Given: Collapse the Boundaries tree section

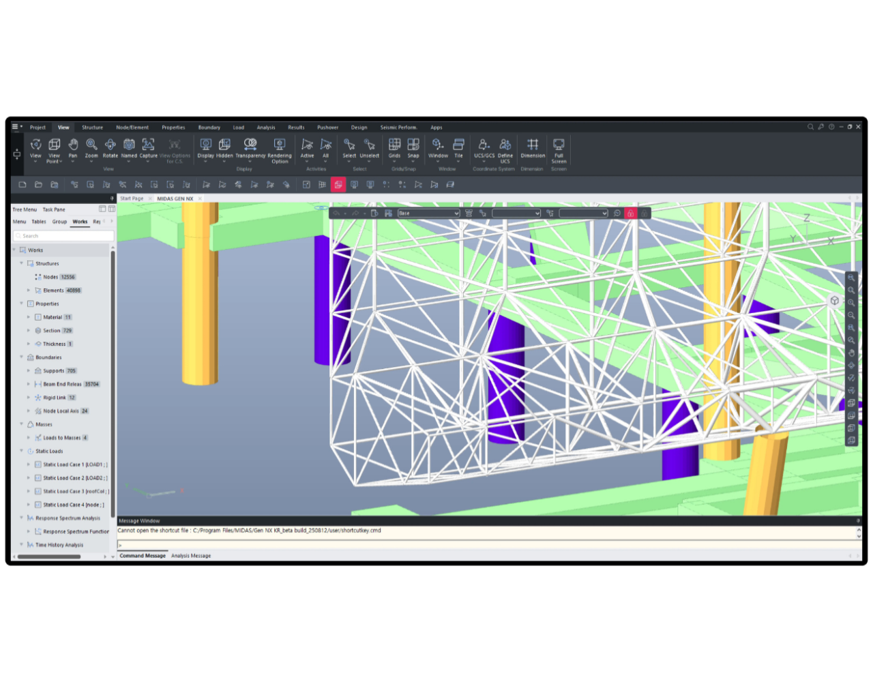Looking at the screenshot, I should point(21,357).
